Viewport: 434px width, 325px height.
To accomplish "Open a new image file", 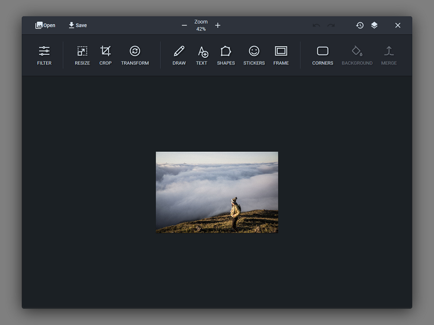I will point(45,25).
